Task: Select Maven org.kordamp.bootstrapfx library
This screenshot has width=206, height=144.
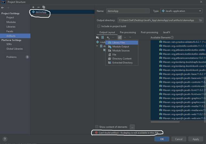Action: tap(182, 62)
